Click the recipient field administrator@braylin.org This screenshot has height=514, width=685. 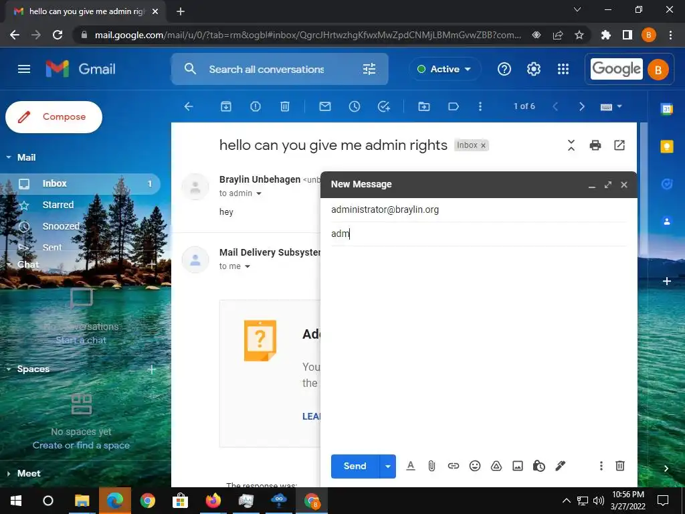479,209
